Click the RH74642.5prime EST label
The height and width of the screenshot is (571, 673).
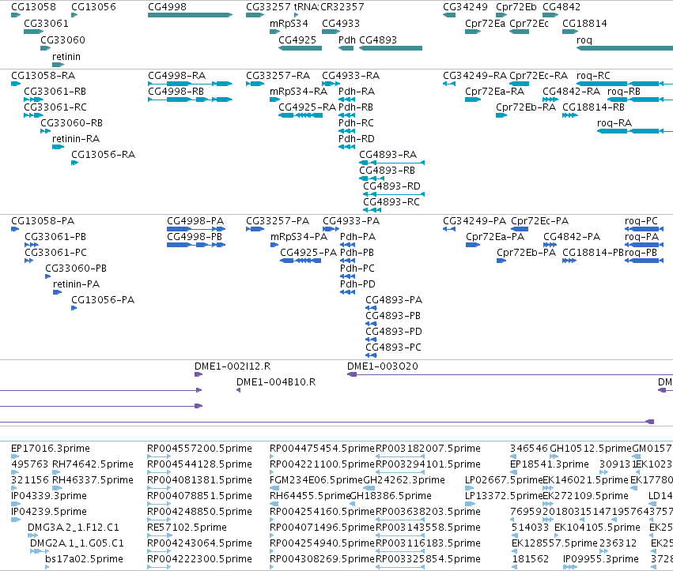point(93,464)
